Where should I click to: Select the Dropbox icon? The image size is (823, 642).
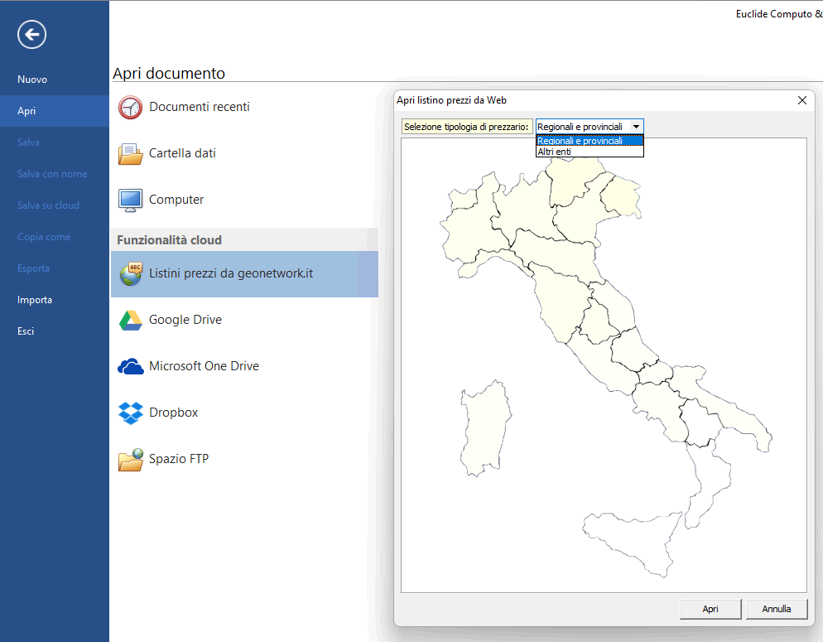point(131,413)
